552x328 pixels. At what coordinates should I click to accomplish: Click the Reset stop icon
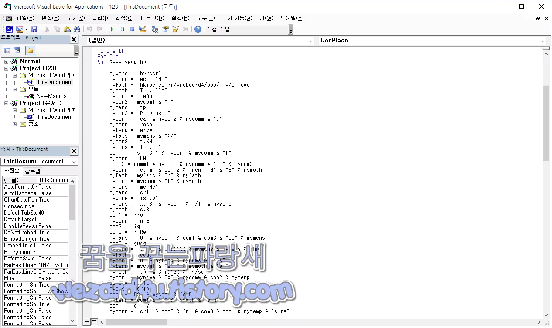pos(132,29)
